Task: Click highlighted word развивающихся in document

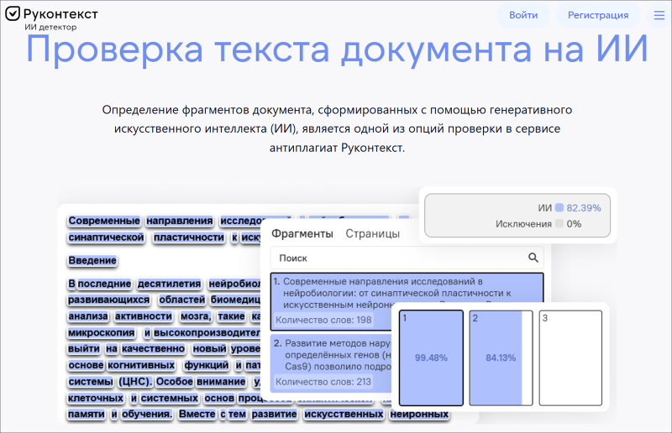Action: [x=109, y=300]
